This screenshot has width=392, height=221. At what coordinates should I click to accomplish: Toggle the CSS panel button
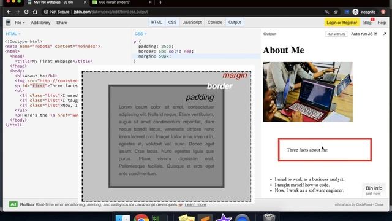tap(172, 22)
